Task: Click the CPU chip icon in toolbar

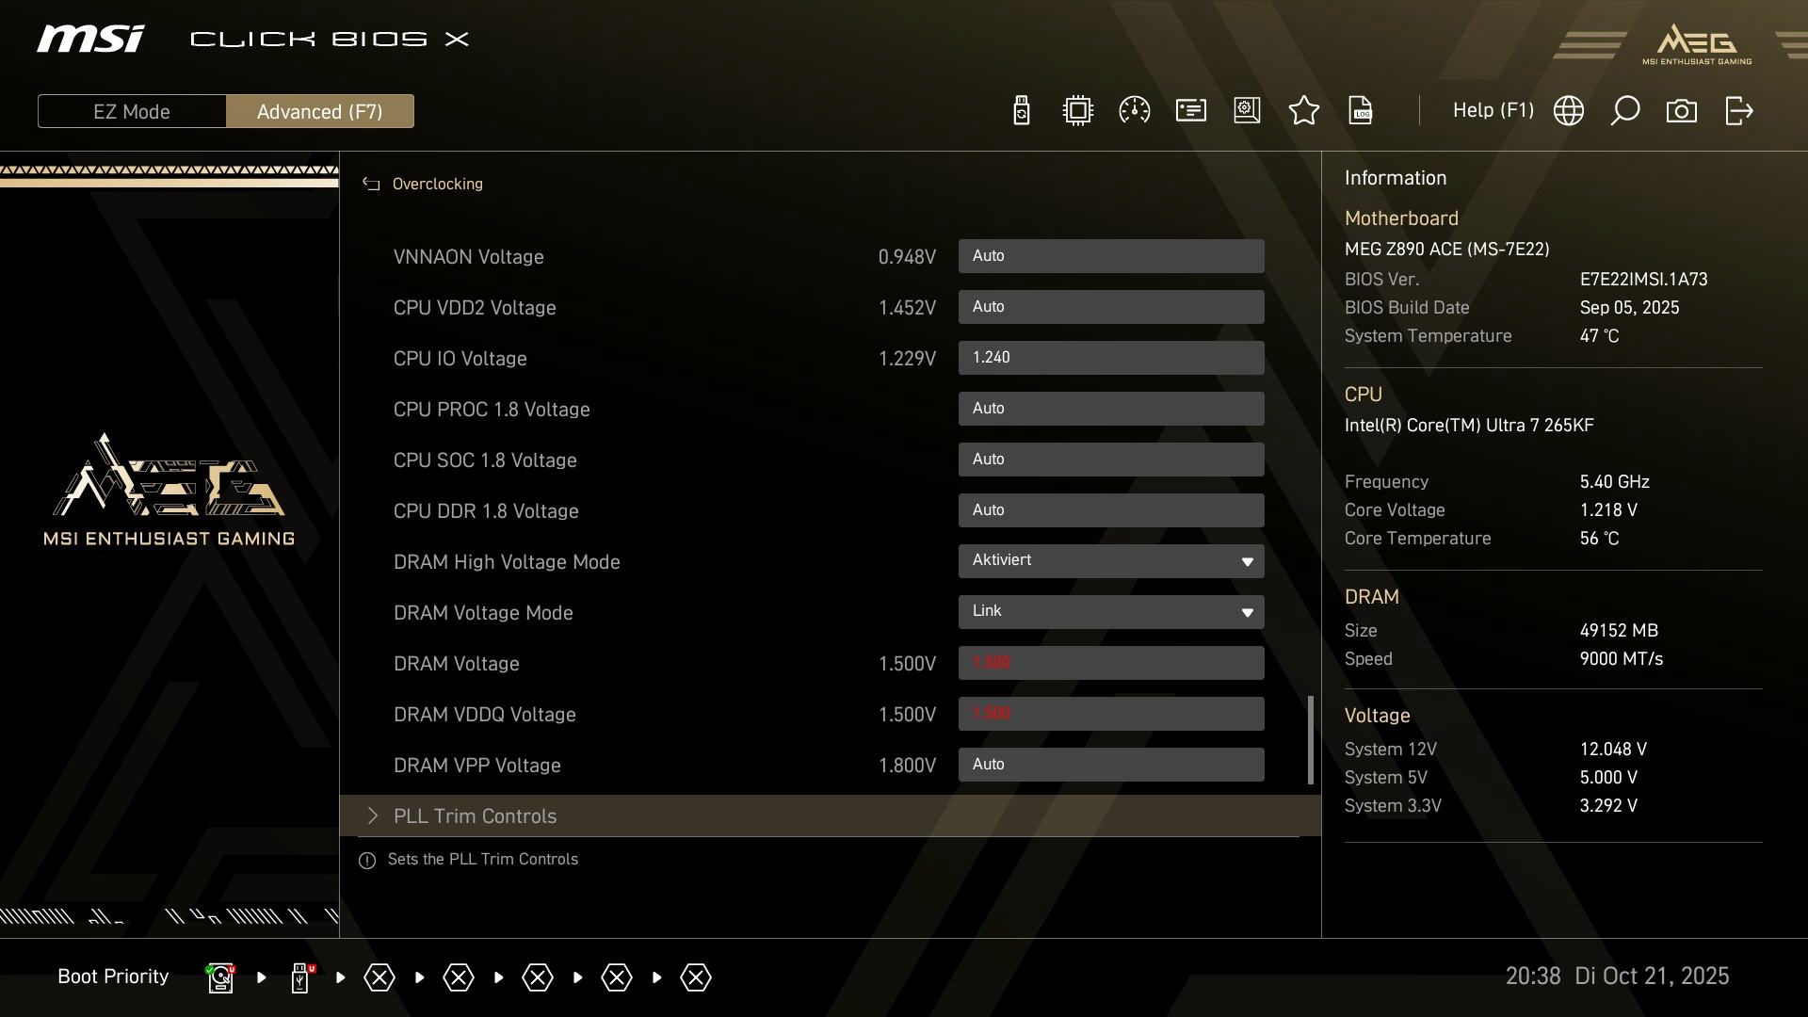Action: pos(1077,111)
